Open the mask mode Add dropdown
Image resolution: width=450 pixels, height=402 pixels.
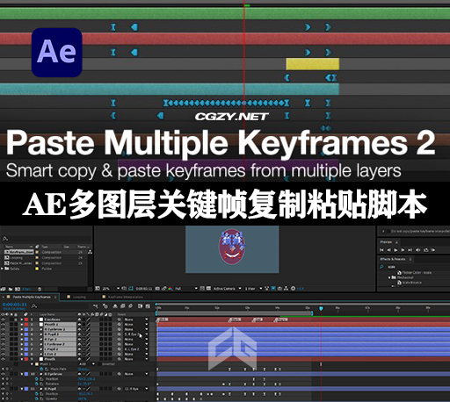(87, 364)
